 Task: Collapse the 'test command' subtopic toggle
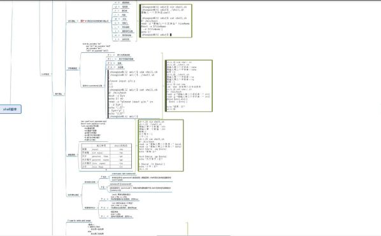(x=104, y=86)
